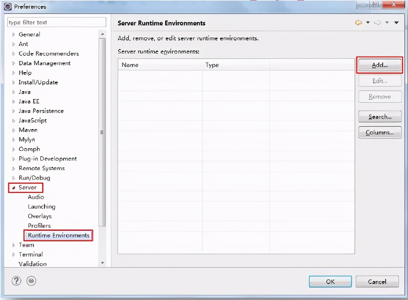Click the forward navigation arrow icon
408x300 pixels.
(x=378, y=23)
